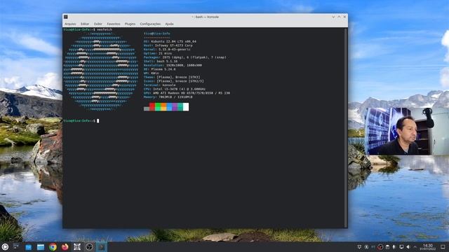Viewport: 449px width, 252px height.
Task: Click the 'Intel i5-3470' CPU line
Action: coord(175,89)
